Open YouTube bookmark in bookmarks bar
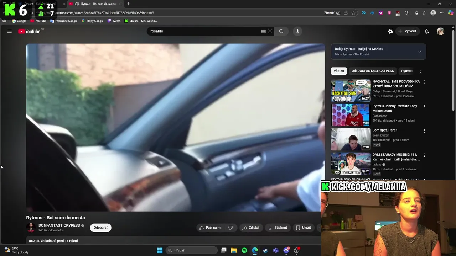Viewport: 456px width, 256px height. (38, 21)
